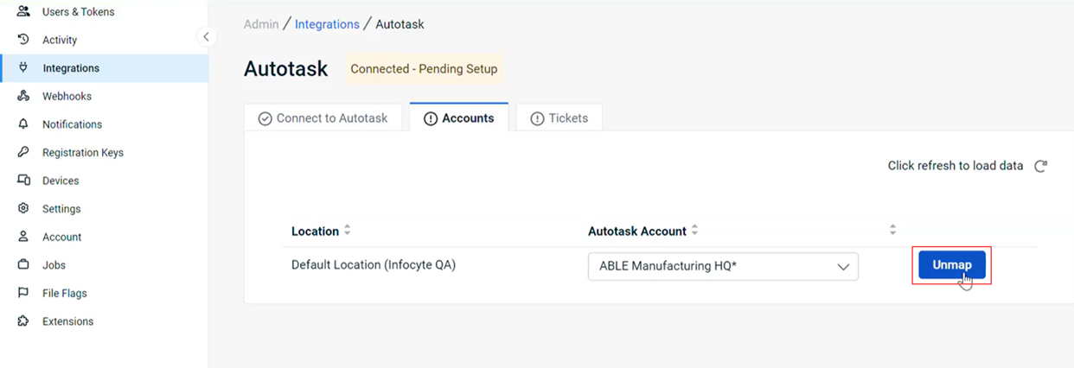
Task: Click the refresh icon to load data
Action: (1041, 166)
